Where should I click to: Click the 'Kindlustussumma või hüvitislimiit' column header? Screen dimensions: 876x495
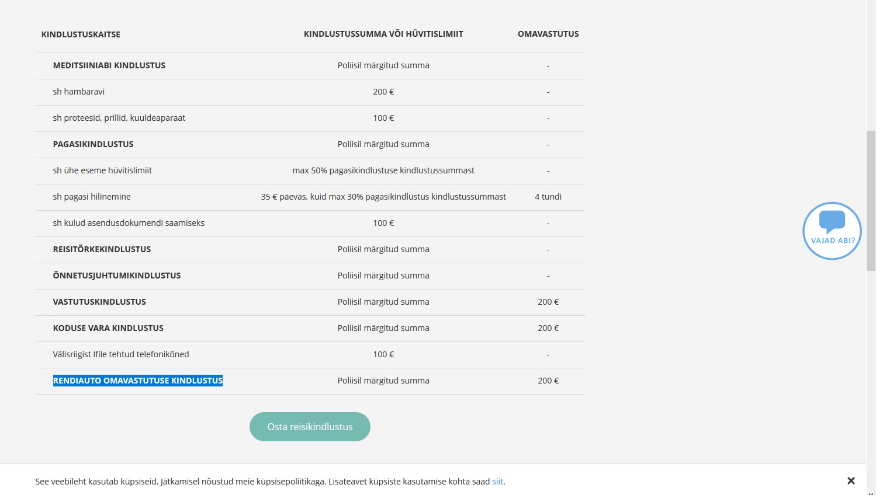[x=383, y=34]
